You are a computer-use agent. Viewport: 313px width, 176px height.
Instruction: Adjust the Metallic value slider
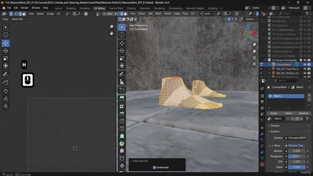(297, 151)
